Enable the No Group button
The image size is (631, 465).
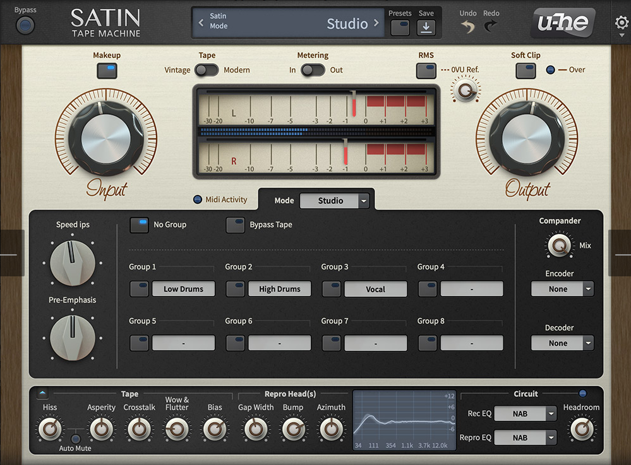point(139,225)
